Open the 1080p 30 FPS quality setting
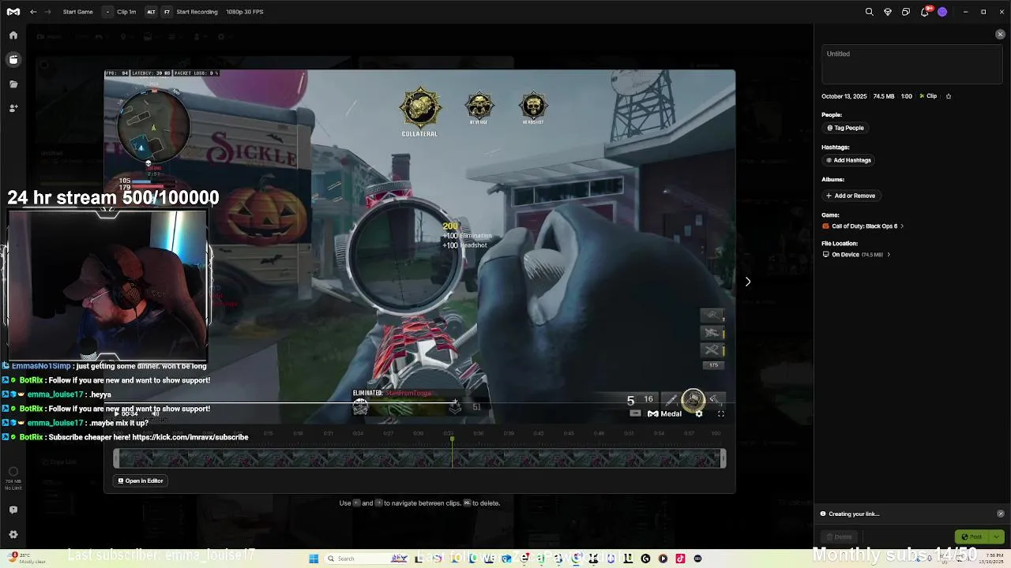The width and height of the screenshot is (1011, 568). (x=245, y=12)
